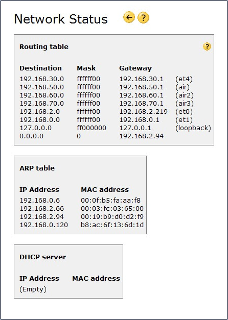Click the yellow back arrow icon
228x320 pixels.
tap(129, 17)
